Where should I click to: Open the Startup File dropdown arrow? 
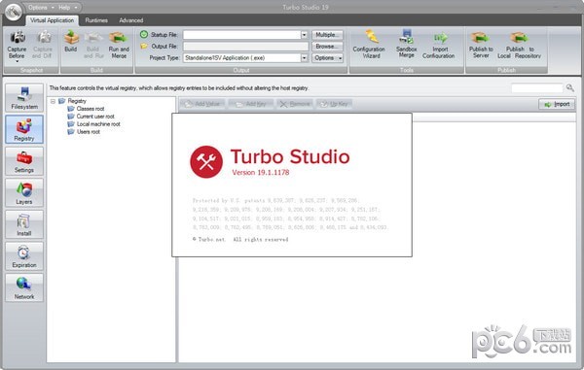click(x=305, y=35)
